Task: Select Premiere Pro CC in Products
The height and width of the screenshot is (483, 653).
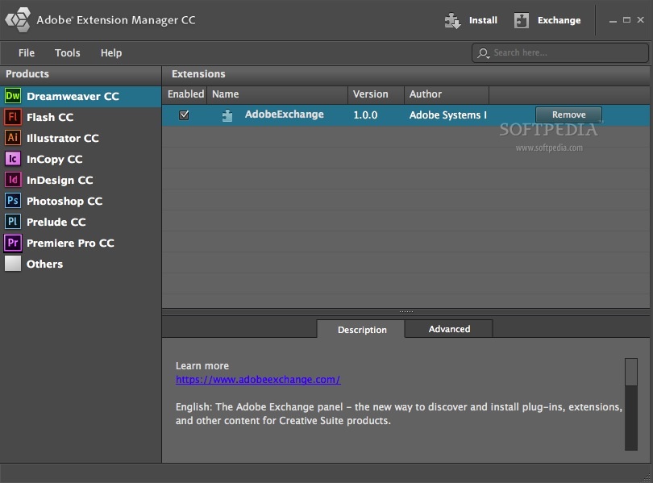Action: coord(81,243)
